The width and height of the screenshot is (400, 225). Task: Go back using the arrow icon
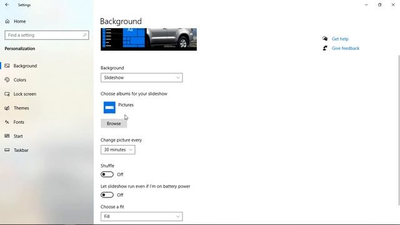[x=7, y=5]
